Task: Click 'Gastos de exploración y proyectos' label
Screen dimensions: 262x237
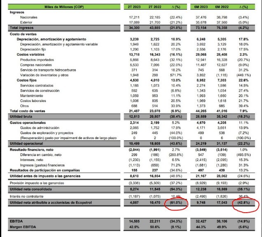Action: (47, 133)
